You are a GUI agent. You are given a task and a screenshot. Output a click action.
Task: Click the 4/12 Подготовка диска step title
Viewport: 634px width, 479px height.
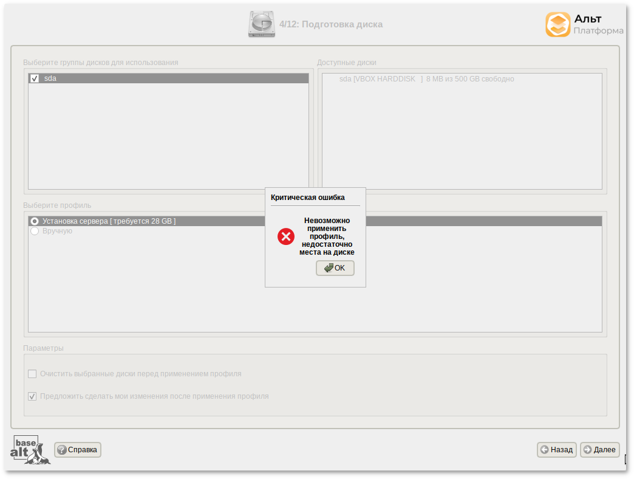(x=331, y=24)
